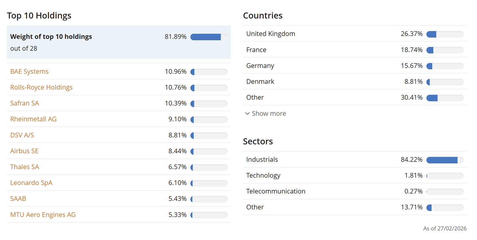Expand countries list with Show more

pos(269,113)
